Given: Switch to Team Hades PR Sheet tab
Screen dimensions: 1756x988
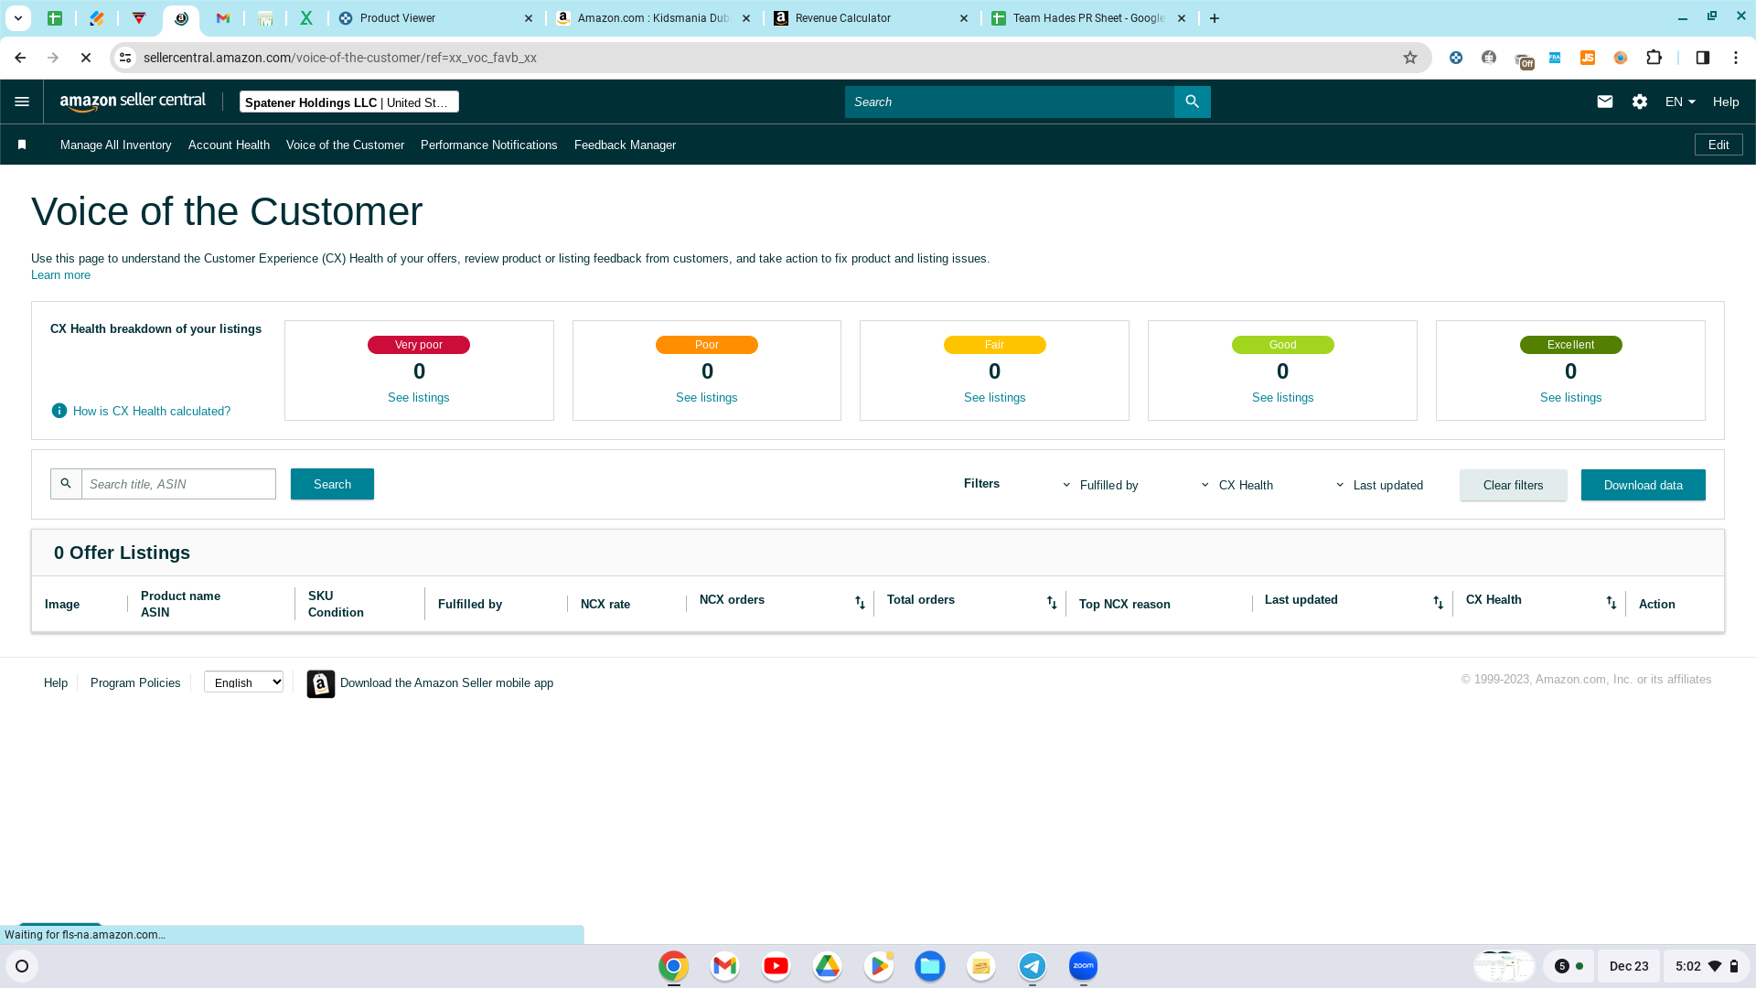Looking at the screenshot, I should [1088, 18].
